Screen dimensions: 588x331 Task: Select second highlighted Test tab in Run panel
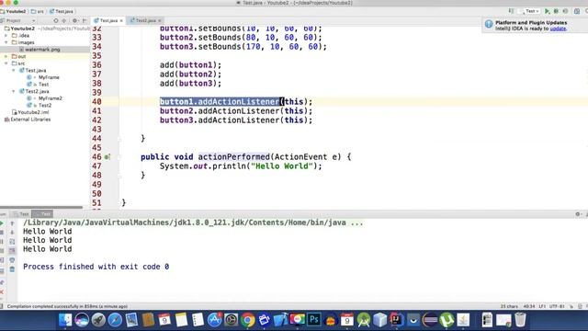tap(42, 214)
